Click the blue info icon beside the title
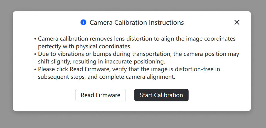Image resolution: width=266 pixels, height=128 pixels. tap(83, 22)
